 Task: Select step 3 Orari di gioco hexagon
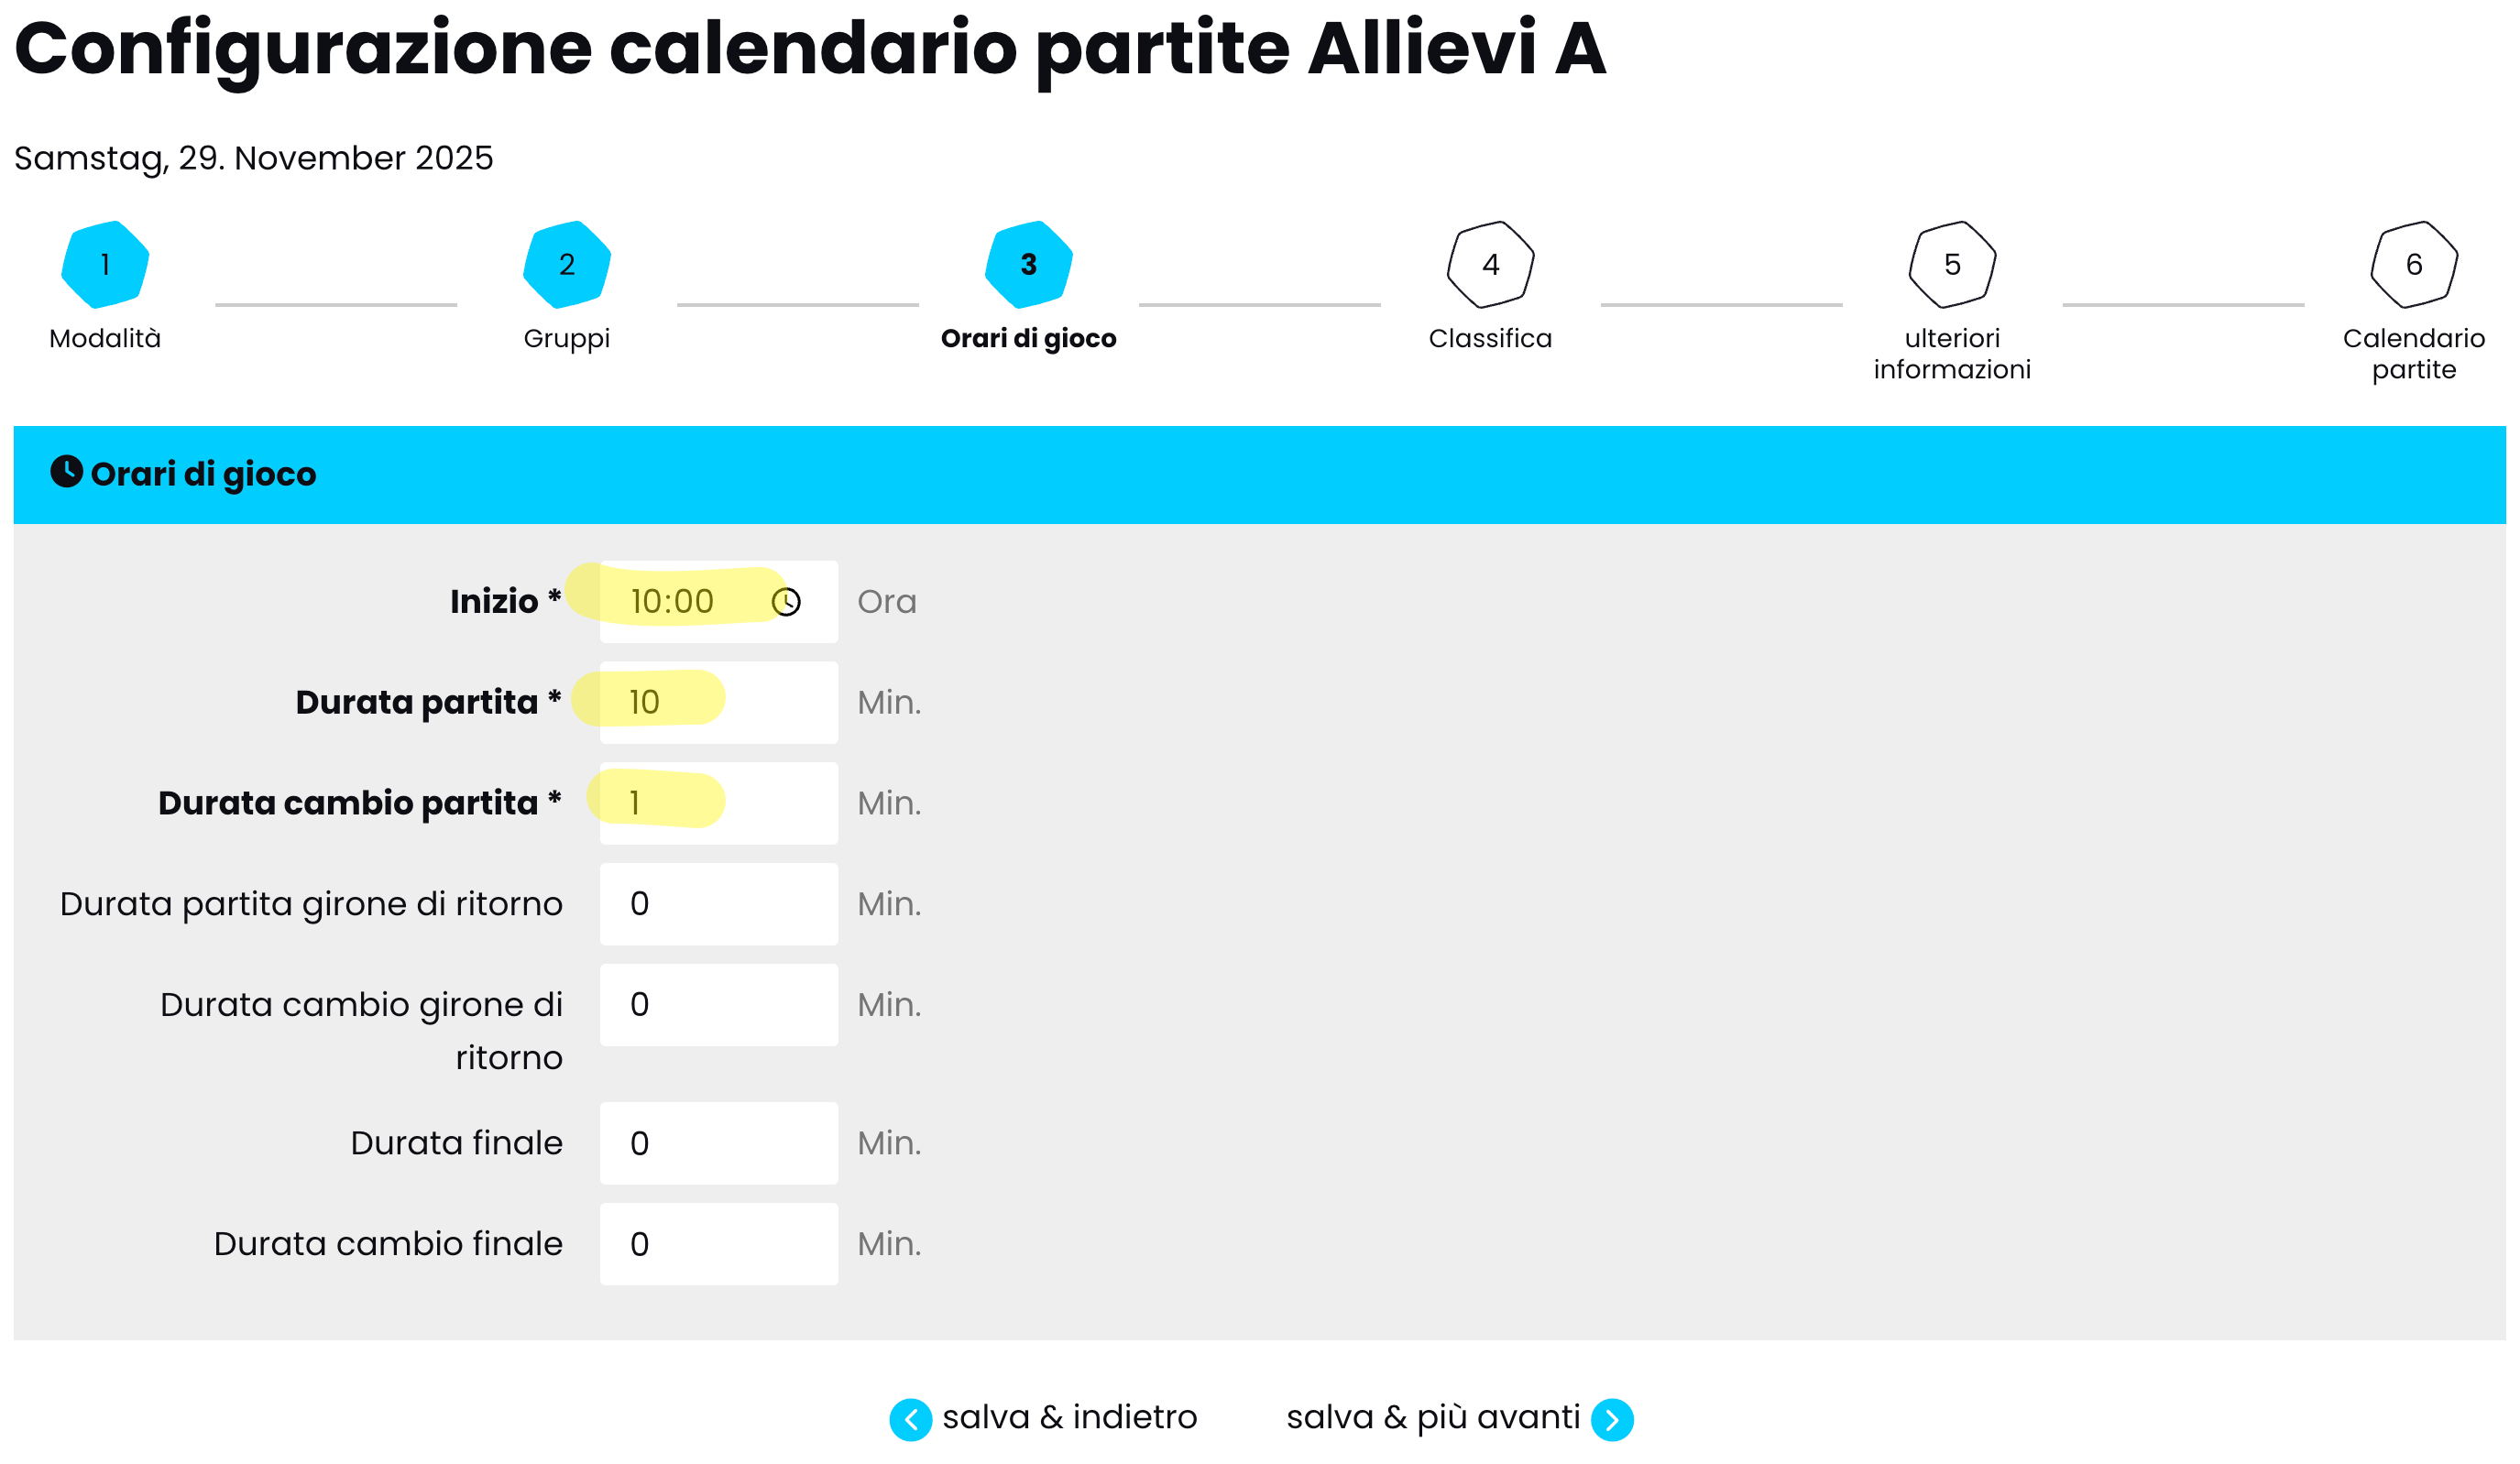(1029, 264)
